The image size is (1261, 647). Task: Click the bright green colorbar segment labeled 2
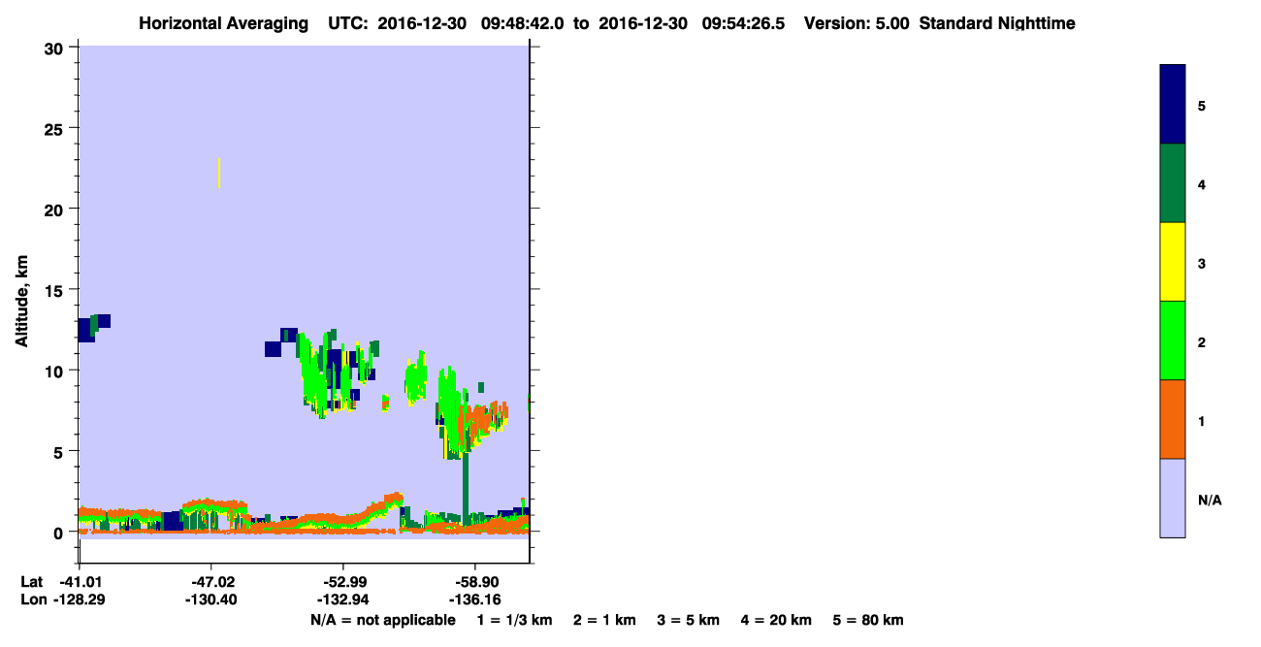1173,340
